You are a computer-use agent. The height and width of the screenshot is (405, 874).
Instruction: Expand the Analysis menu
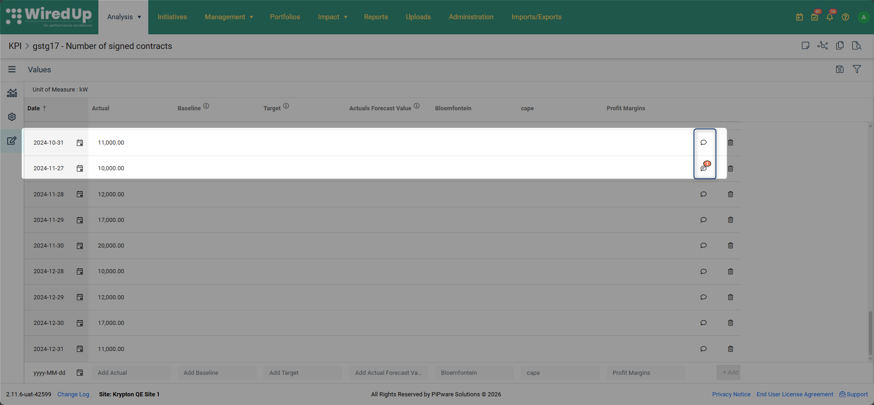pos(124,17)
